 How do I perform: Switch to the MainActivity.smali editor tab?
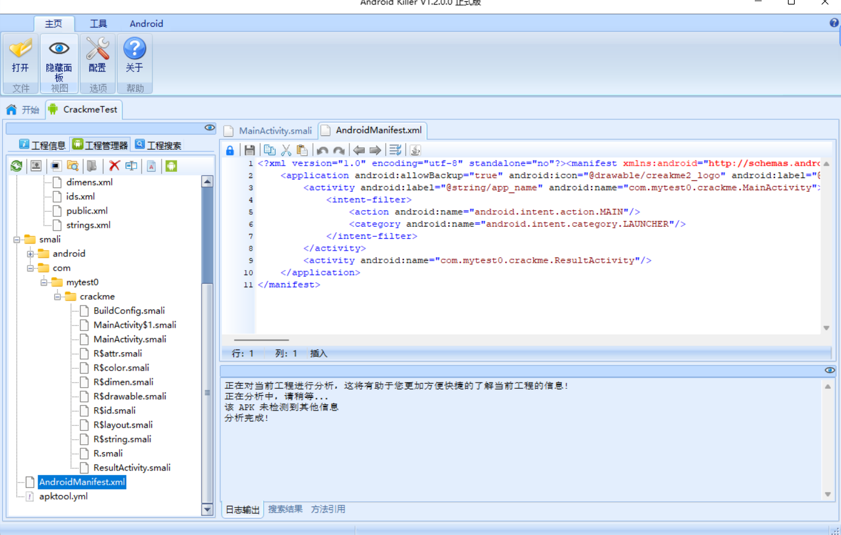268,131
